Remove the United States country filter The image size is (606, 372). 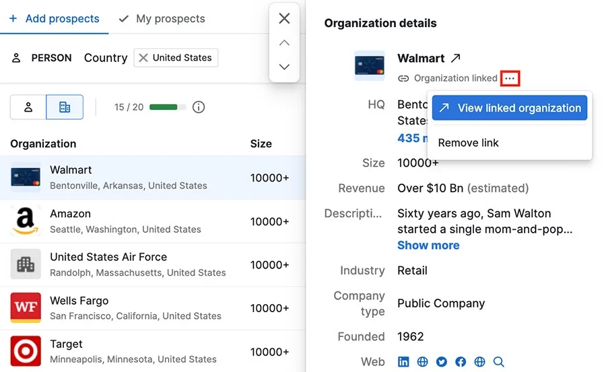pyautogui.click(x=143, y=58)
